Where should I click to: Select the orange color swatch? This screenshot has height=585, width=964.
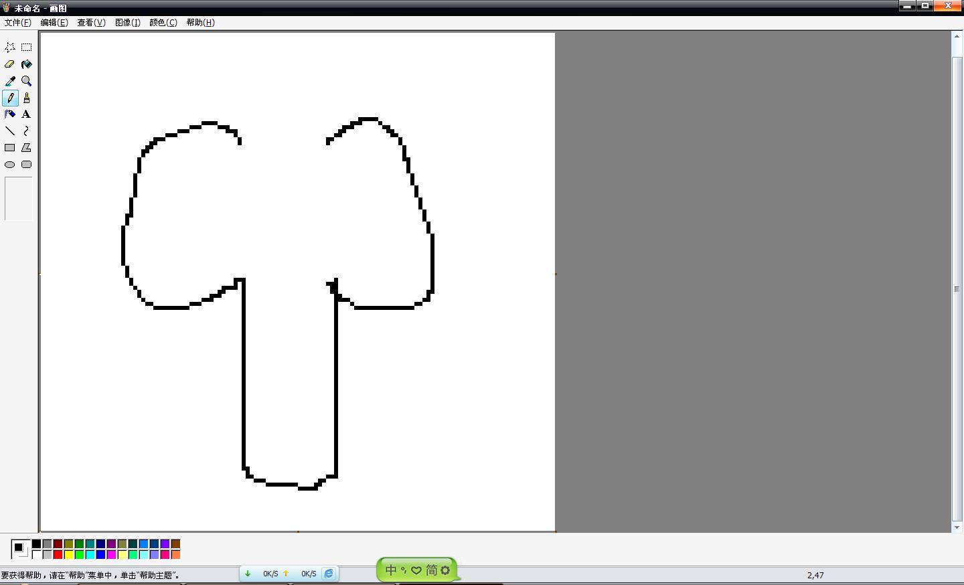tap(176, 555)
